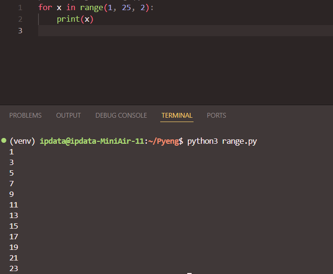Click output value 7 in terminal

click(12, 184)
